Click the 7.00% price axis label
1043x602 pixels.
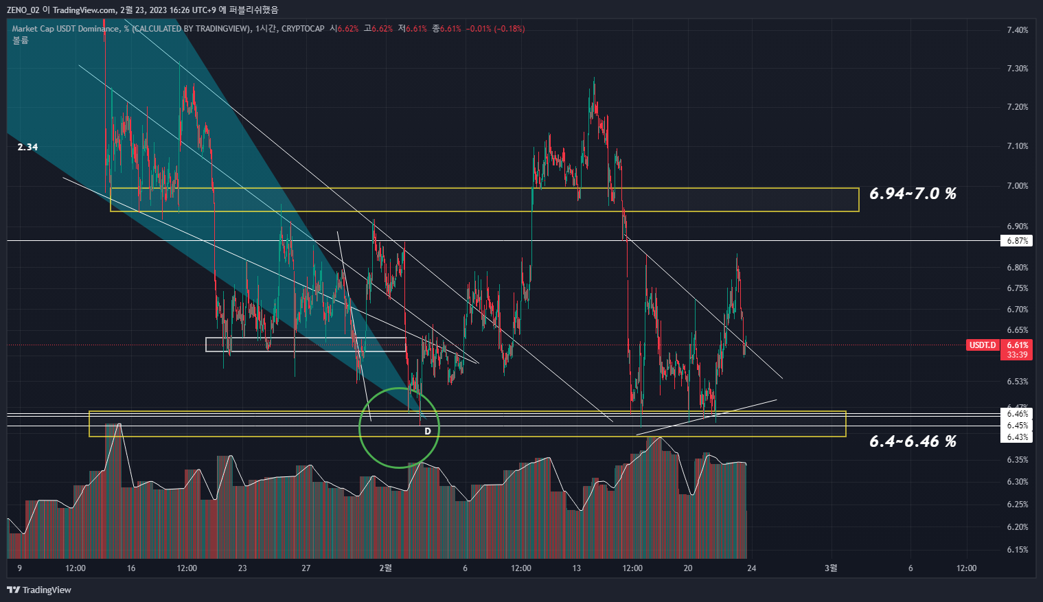[1018, 186]
